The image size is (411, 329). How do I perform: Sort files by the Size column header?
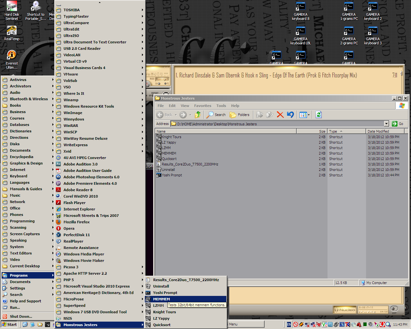[311, 131]
